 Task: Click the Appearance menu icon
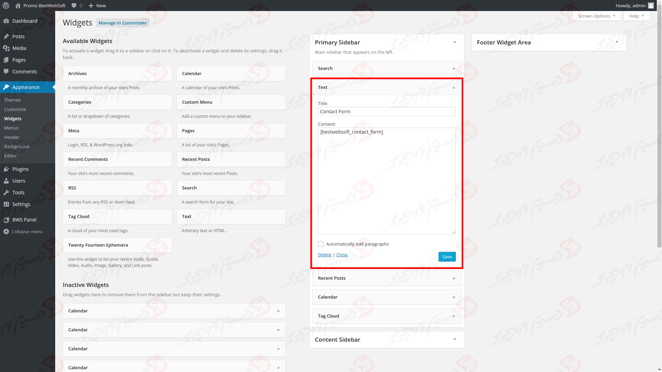(6, 87)
